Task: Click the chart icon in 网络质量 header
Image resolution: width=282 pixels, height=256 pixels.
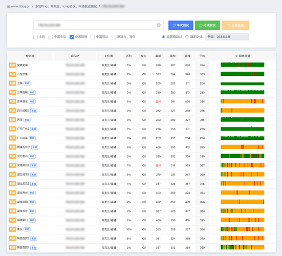Action: 236,56
